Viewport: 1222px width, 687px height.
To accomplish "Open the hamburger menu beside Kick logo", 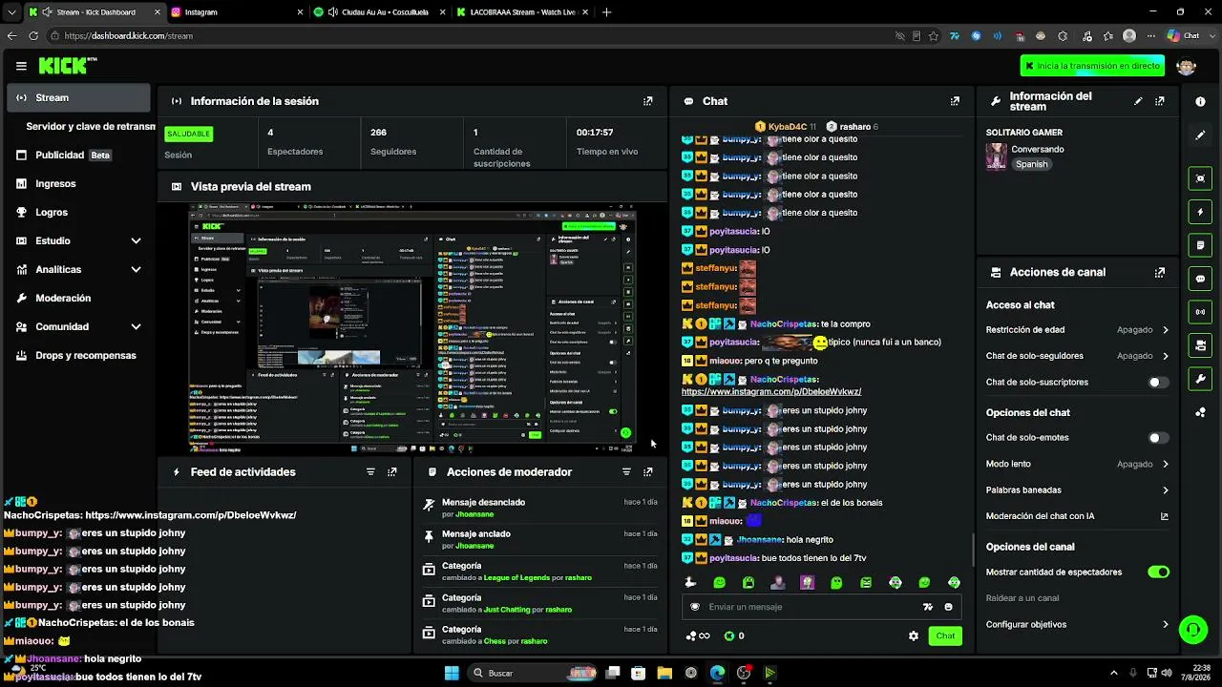I will coord(21,66).
